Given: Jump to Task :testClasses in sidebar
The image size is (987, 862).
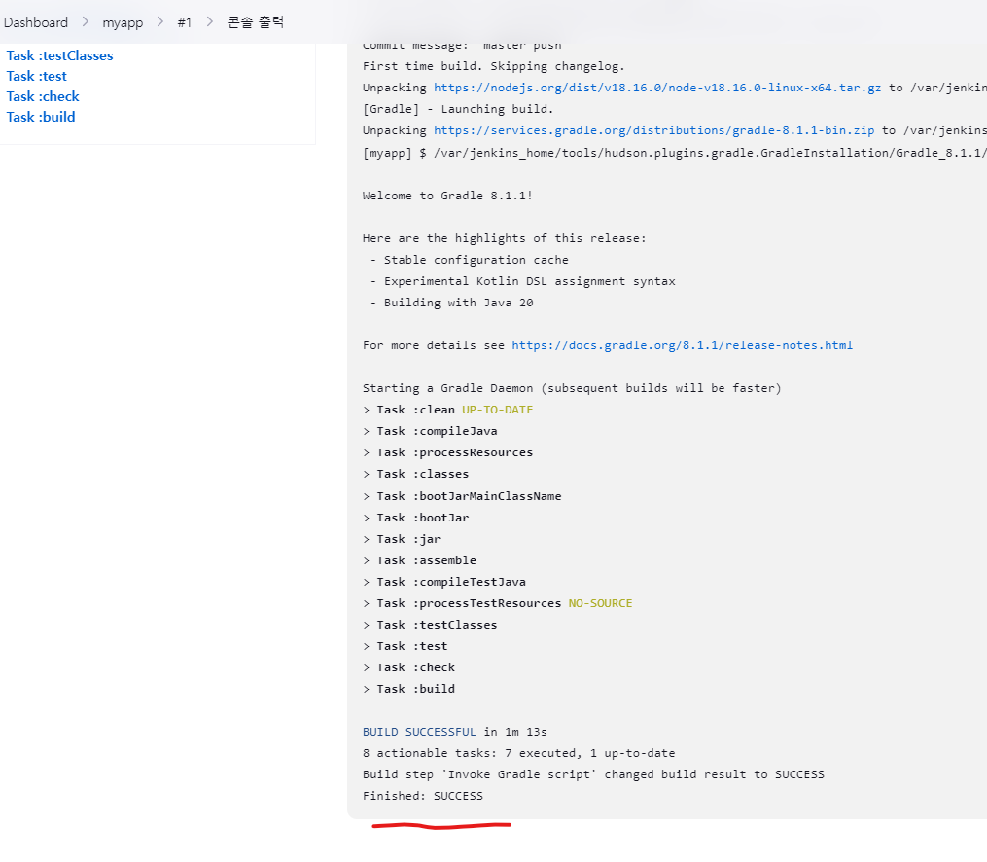Looking at the screenshot, I should [59, 55].
